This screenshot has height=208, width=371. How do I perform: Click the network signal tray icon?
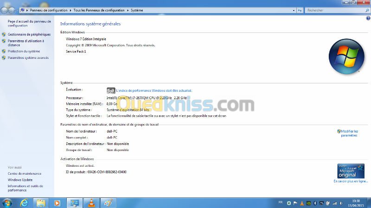click(x=335, y=203)
